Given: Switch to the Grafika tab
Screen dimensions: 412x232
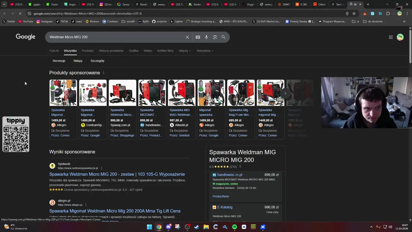Looking at the screenshot, I should click(x=134, y=51).
